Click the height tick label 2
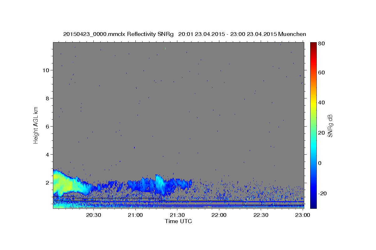The height and width of the screenshot is (250, 376). click(x=48, y=182)
